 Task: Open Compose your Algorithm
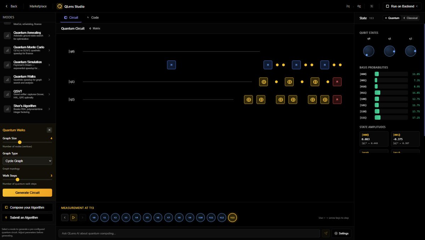27,207
